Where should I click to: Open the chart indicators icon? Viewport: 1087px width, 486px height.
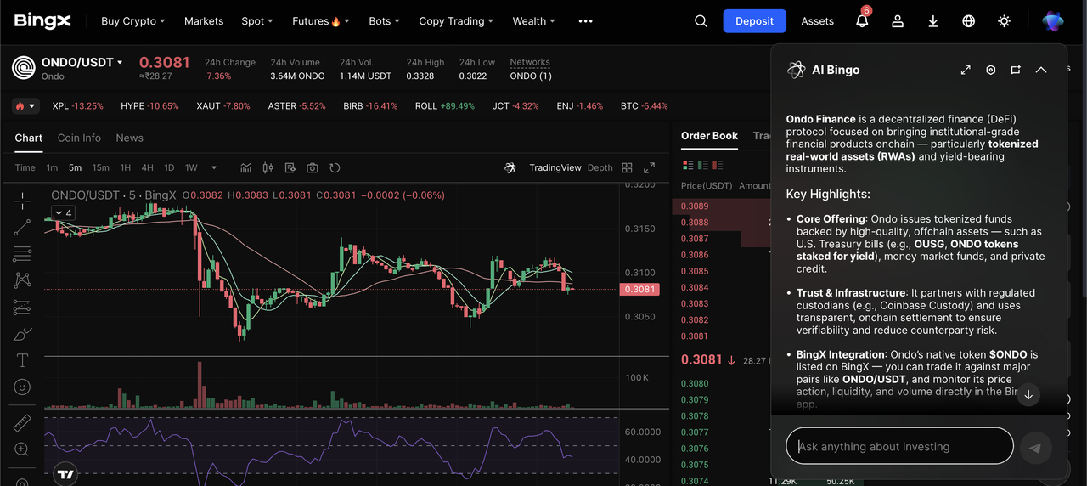(x=246, y=167)
